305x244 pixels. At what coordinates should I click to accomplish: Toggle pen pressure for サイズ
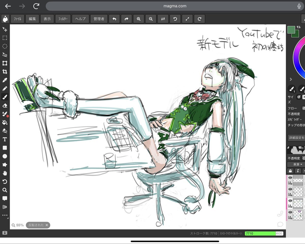299,97
